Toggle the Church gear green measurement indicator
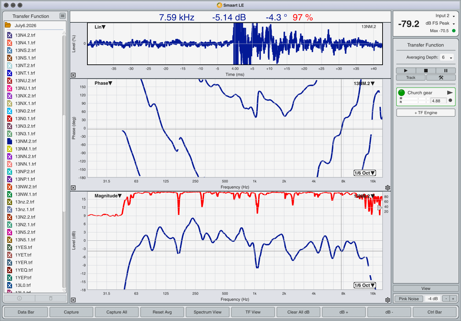461x321 pixels. [401, 93]
